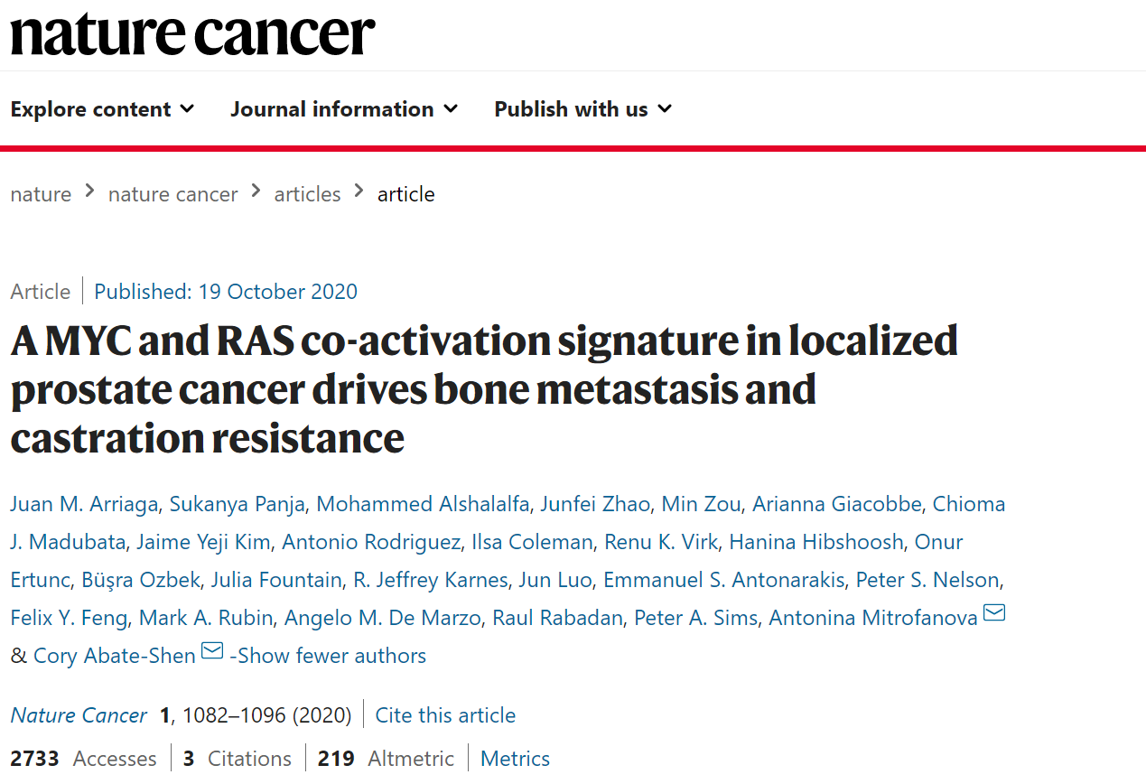Go to nature breadcrumb link

tap(41, 194)
